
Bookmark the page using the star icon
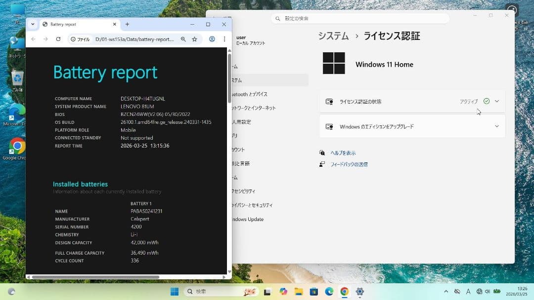(194, 38)
